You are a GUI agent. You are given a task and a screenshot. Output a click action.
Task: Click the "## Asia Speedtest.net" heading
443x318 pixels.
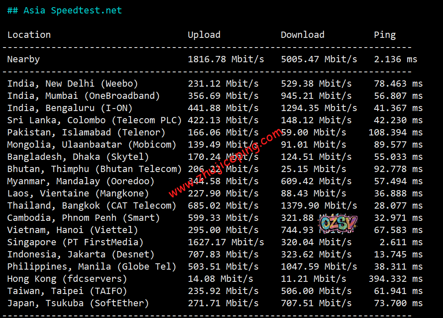click(64, 11)
